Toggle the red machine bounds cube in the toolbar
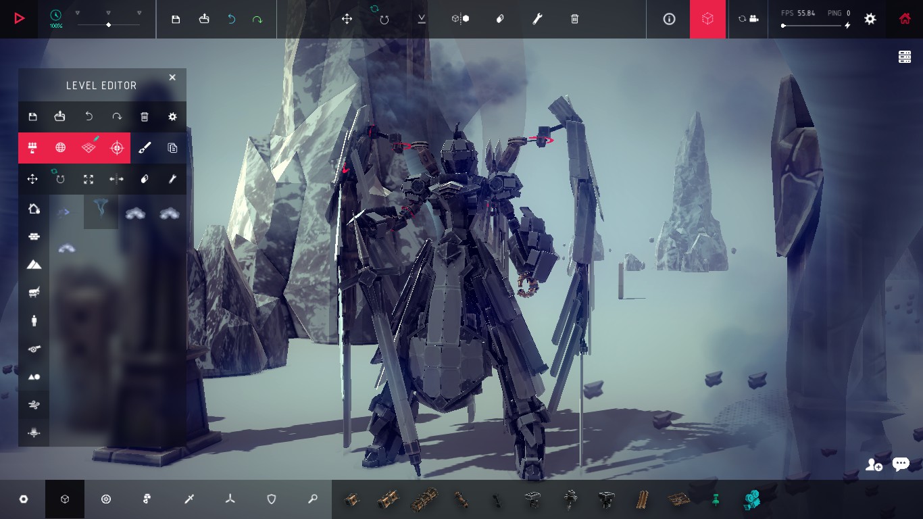Viewport: 923px width, 519px height. [707, 19]
